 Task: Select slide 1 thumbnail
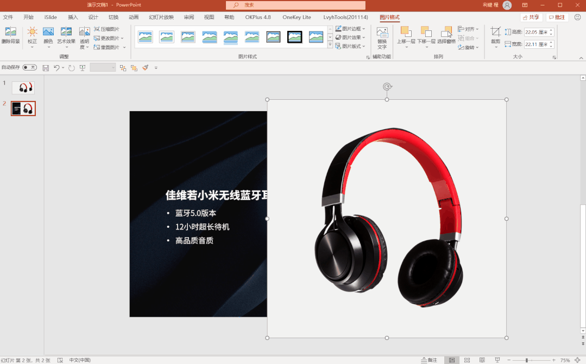(23, 88)
